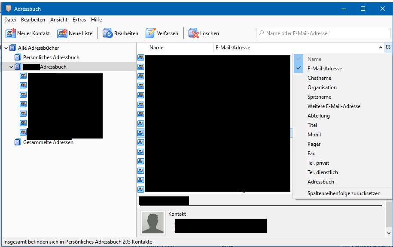
Task: Open the Datei menu
Action: tap(10, 20)
